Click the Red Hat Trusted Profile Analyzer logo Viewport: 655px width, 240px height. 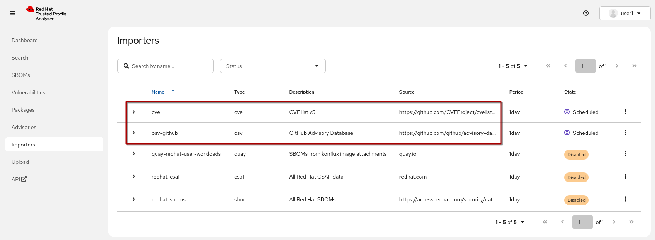tap(46, 14)
